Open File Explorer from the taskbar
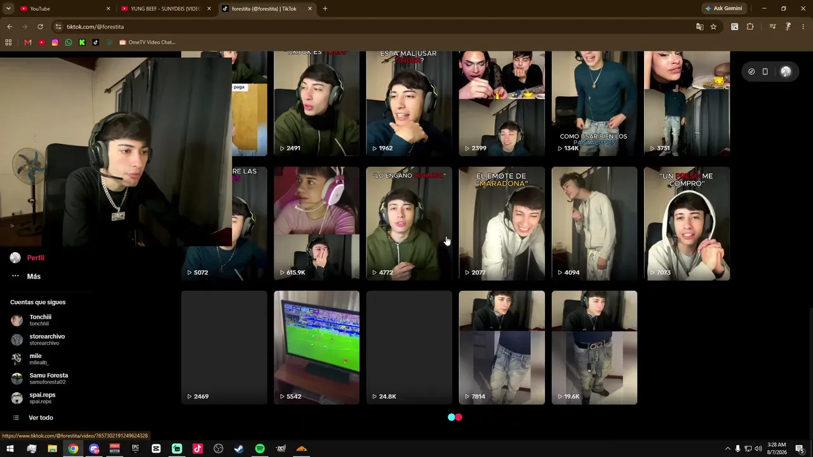 52,449
